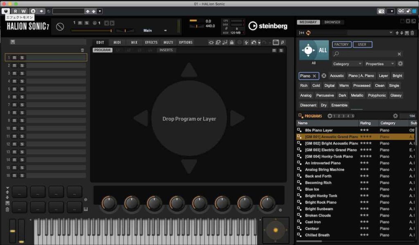Solo slot 5 in the slot rack
The width and height of the screenshot is (419, 245).
tap(22, 89)
